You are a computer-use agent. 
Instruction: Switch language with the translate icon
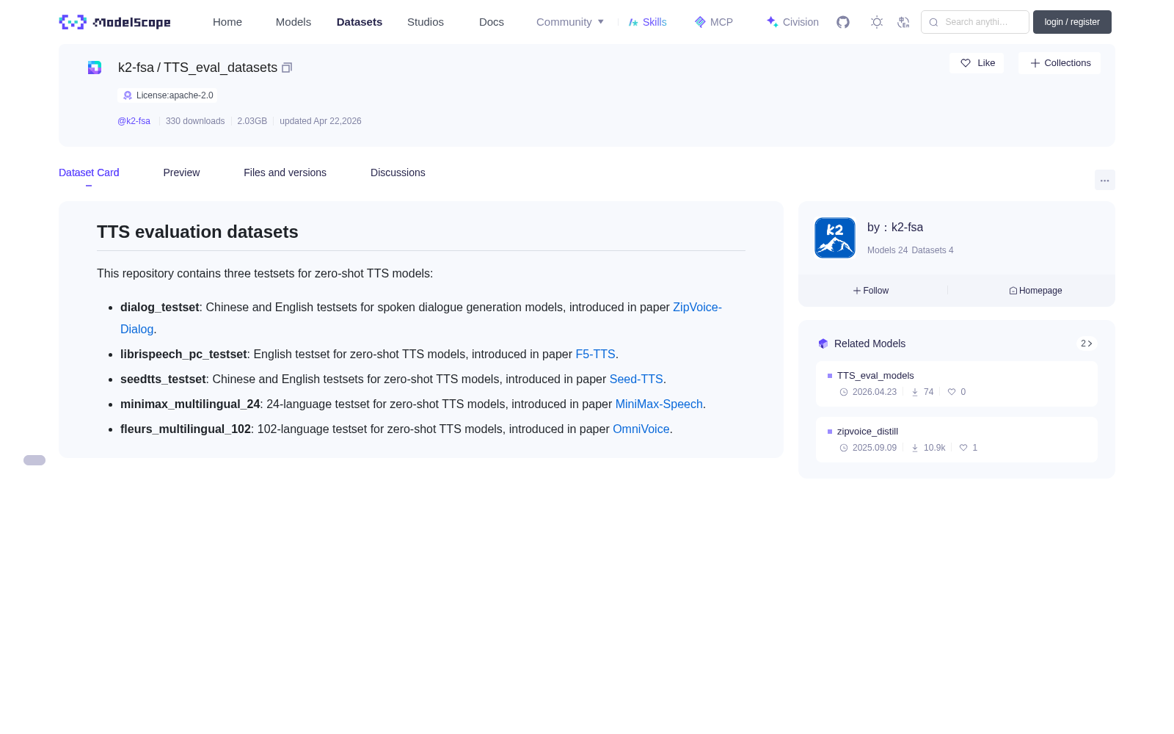(903, 22)
